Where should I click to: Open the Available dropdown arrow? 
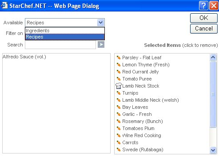click(101, 23)
